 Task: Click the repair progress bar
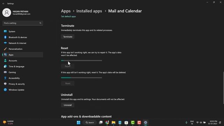pyautogui.click(x=82, y=61)
